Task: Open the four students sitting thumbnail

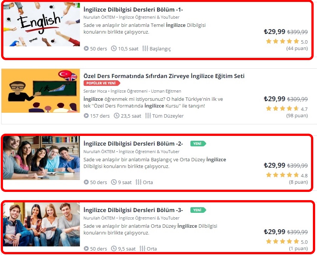Action: pos(41,224)
